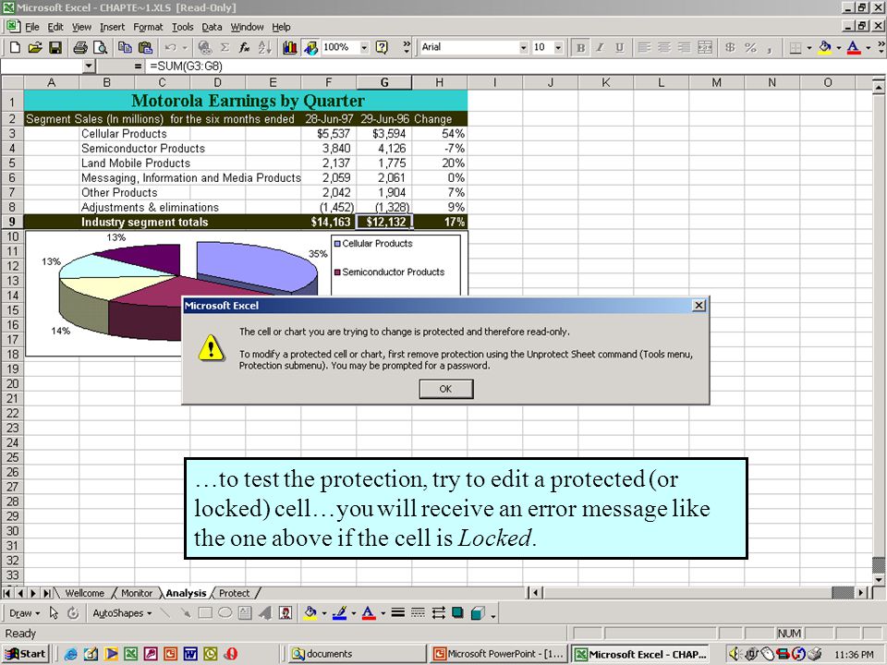This screenshot has width=887, height=665.
Task: Open the Borders dropdown arrow
Action: [x=809, y=47]
